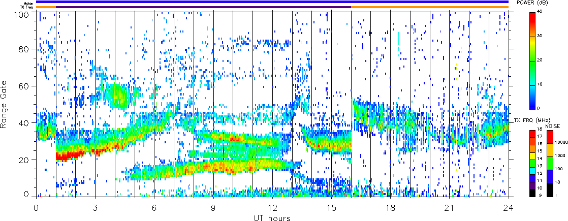Click the cyan segment of the TX FRQ colorbar
Viewport: 568px width, 221px height.
532,171
